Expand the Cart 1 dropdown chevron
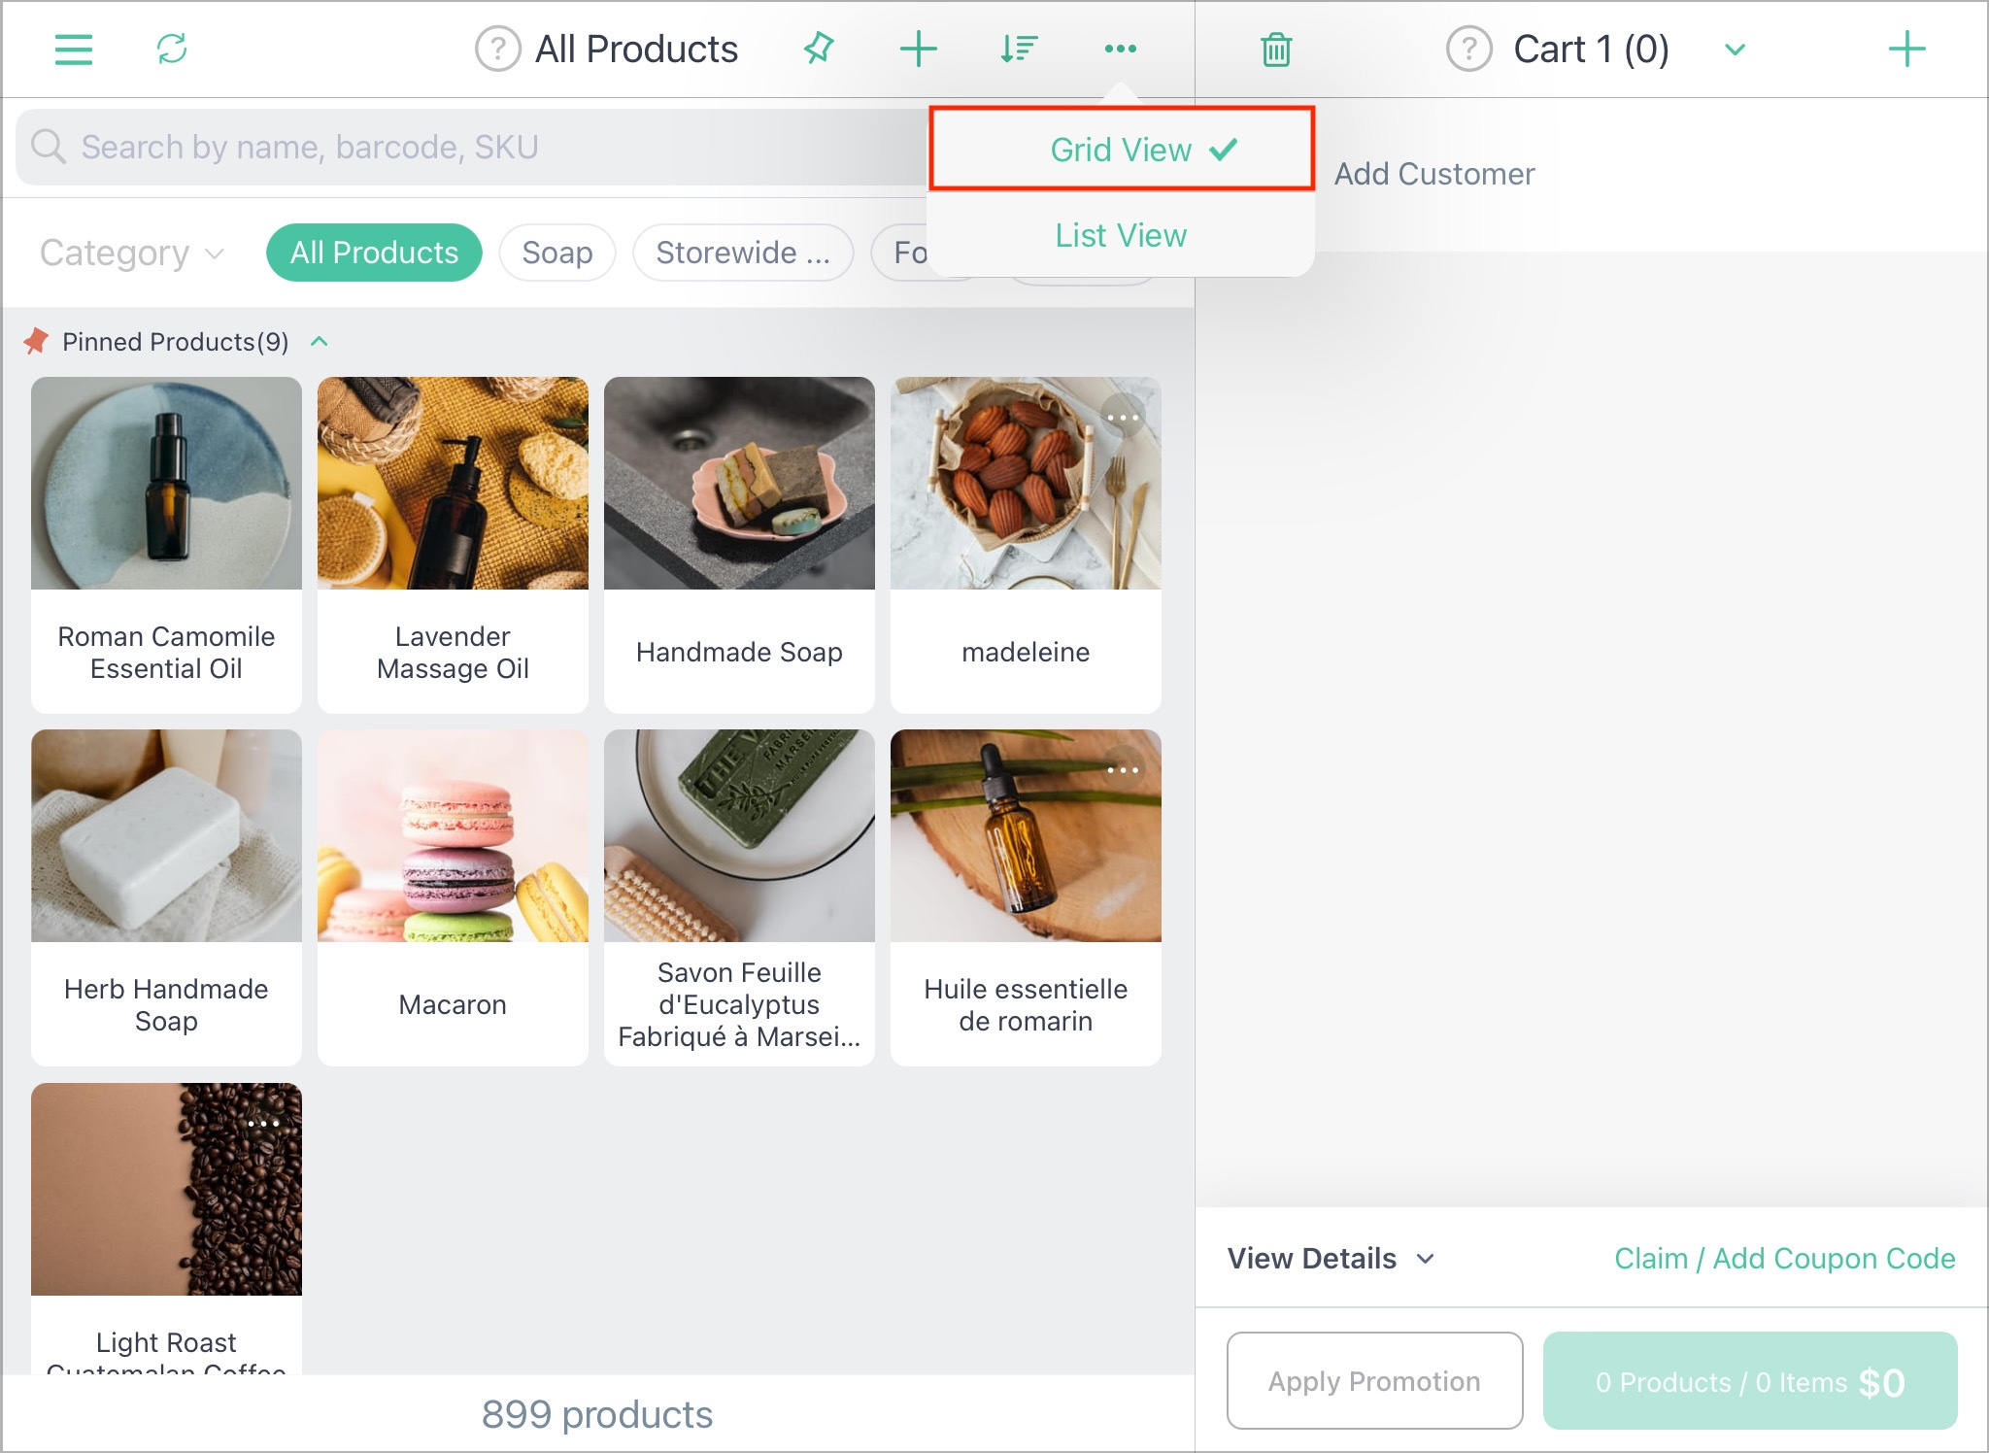The height and width of the screenshot is (1453, 1989). [x=1736, y=49]
